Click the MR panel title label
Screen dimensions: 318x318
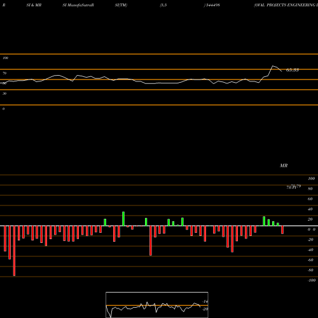pos(284,165)
